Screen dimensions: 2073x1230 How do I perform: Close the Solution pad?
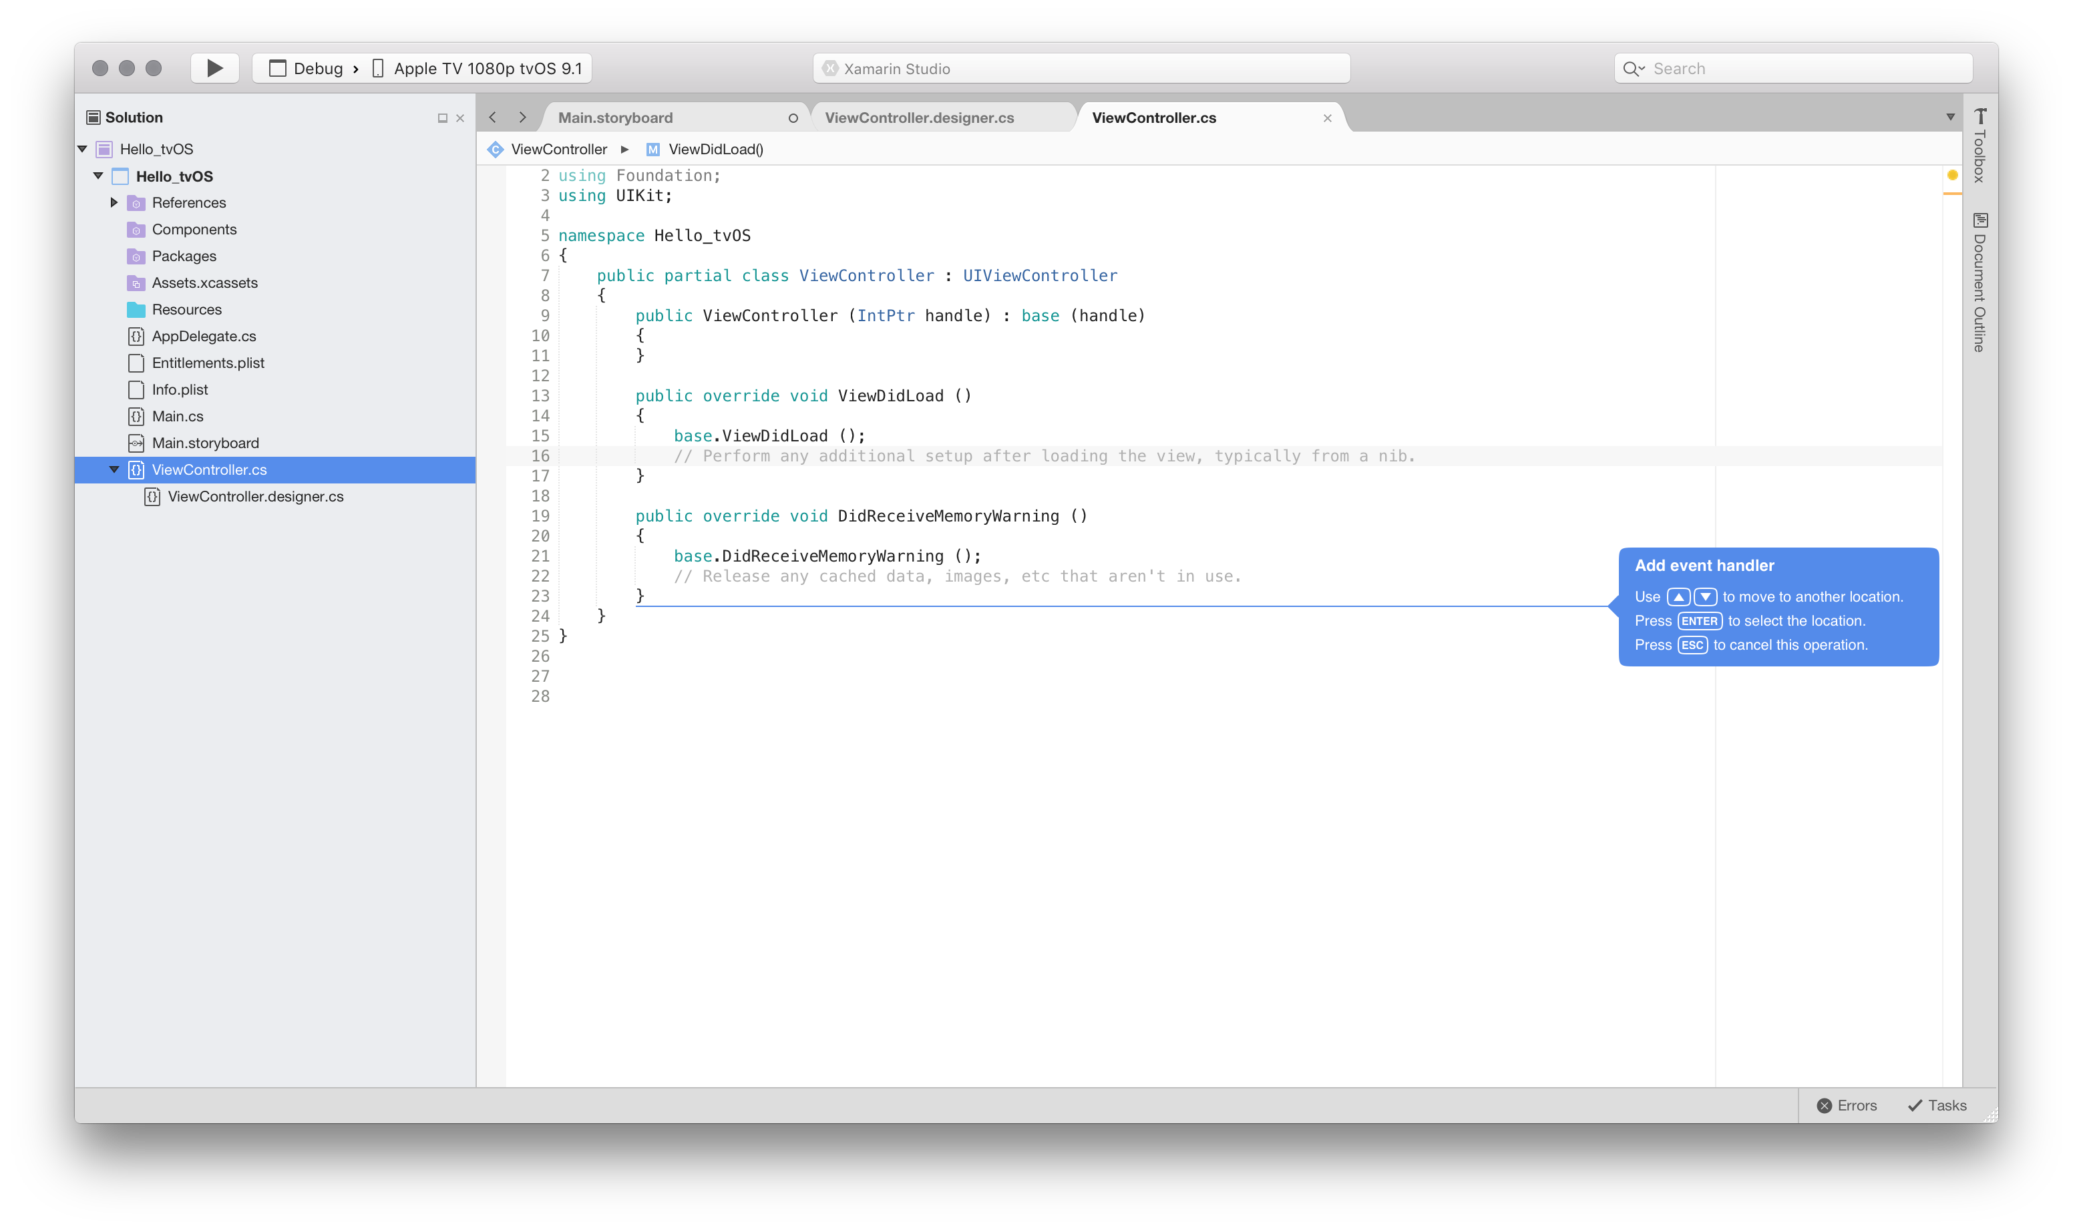[460, 118]
